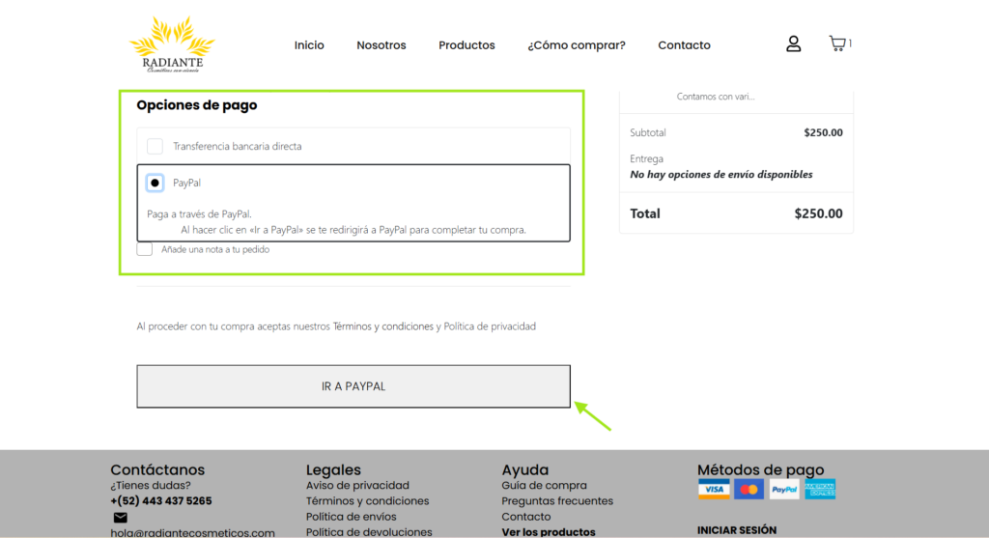This screenshot has height=538, width=989.
Task: Click the Mastercard icon
Action: click(x=749, y=489)
